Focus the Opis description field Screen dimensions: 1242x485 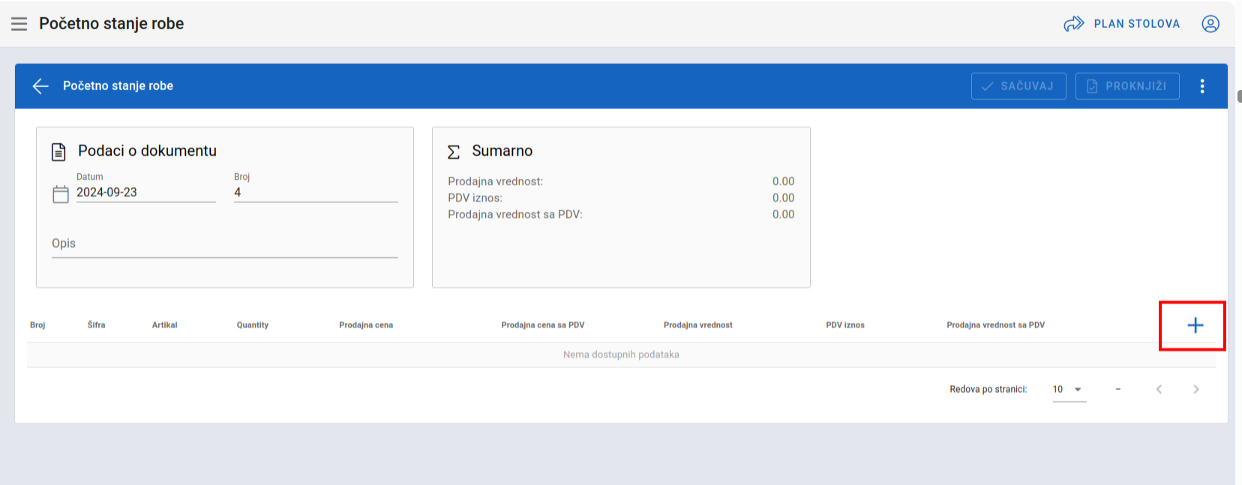[225, 244]
